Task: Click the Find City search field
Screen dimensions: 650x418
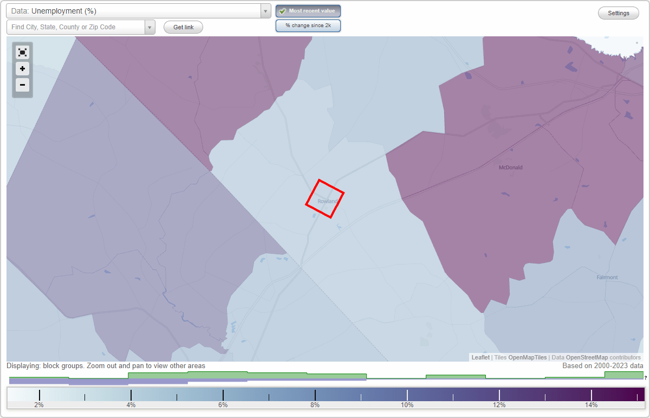Action: [76, 27]
